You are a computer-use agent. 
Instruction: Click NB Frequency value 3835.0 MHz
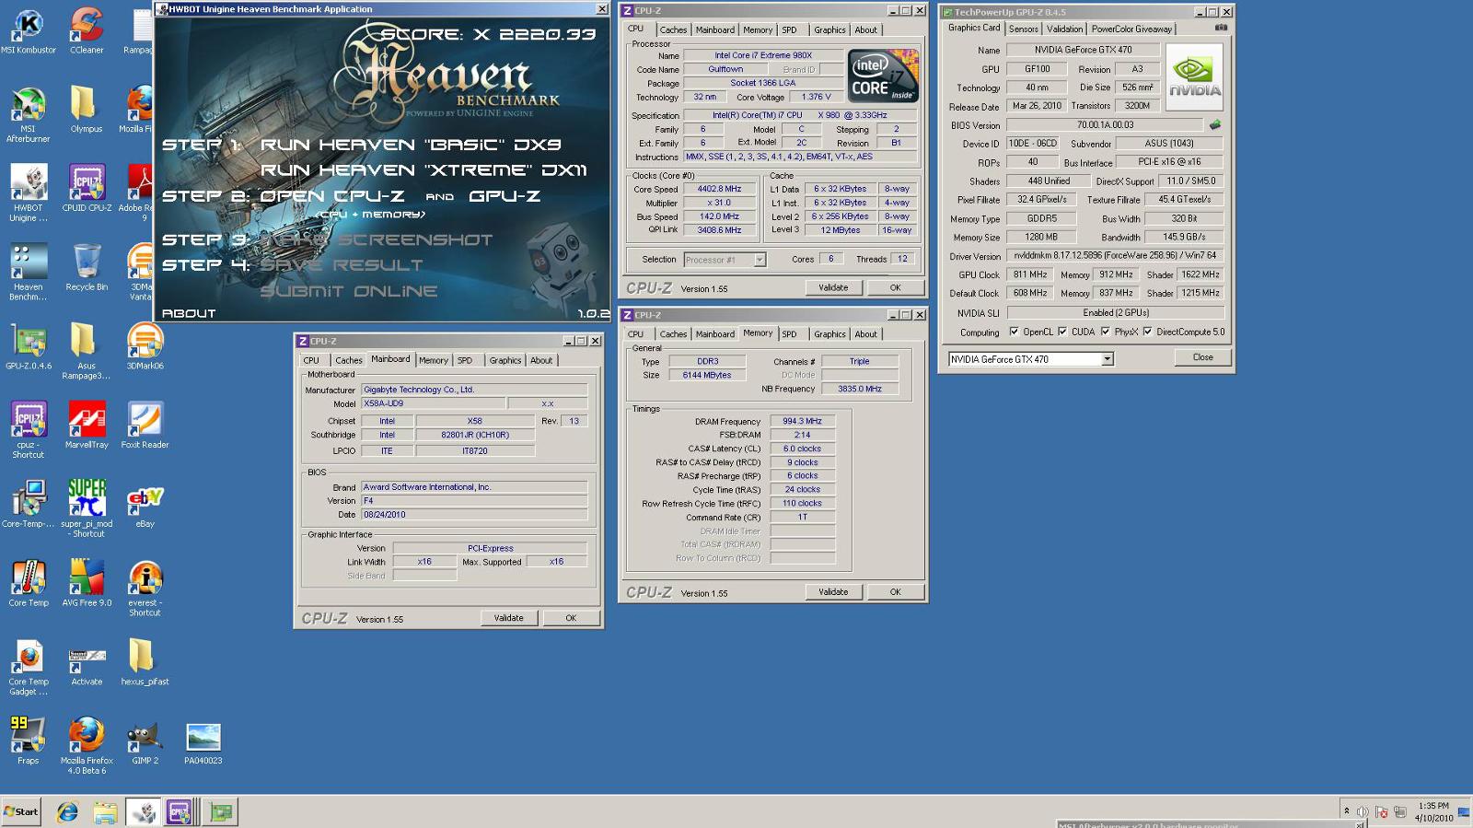[859, 389]
